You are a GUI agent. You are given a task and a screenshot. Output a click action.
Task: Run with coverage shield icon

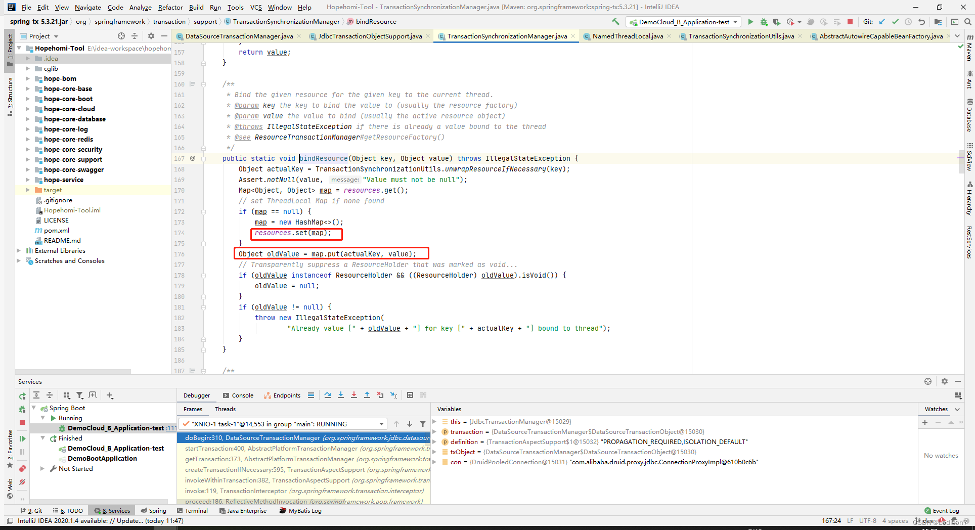click(777, 22)
